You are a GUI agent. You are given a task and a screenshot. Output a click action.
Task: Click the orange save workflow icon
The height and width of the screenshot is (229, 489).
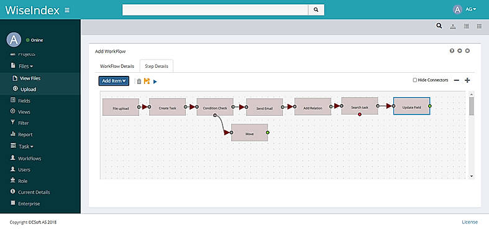click(147, 82)
